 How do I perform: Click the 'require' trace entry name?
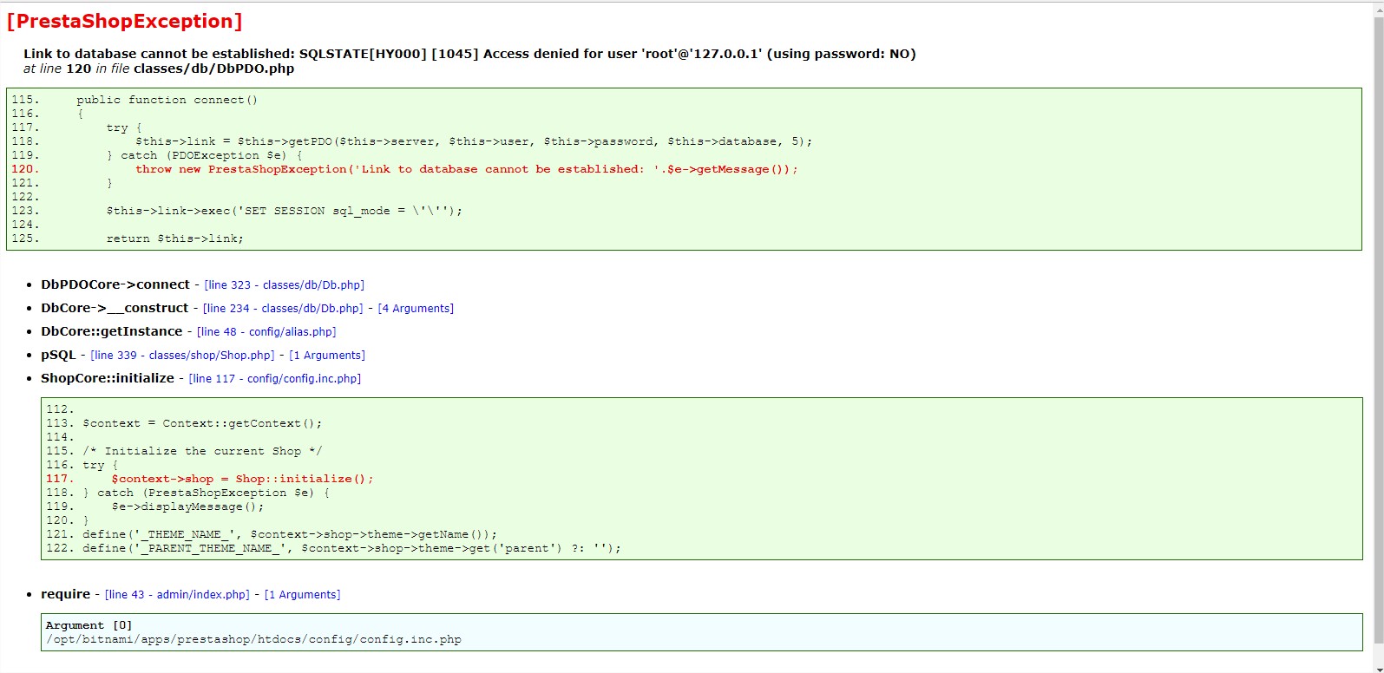point(66,594)
